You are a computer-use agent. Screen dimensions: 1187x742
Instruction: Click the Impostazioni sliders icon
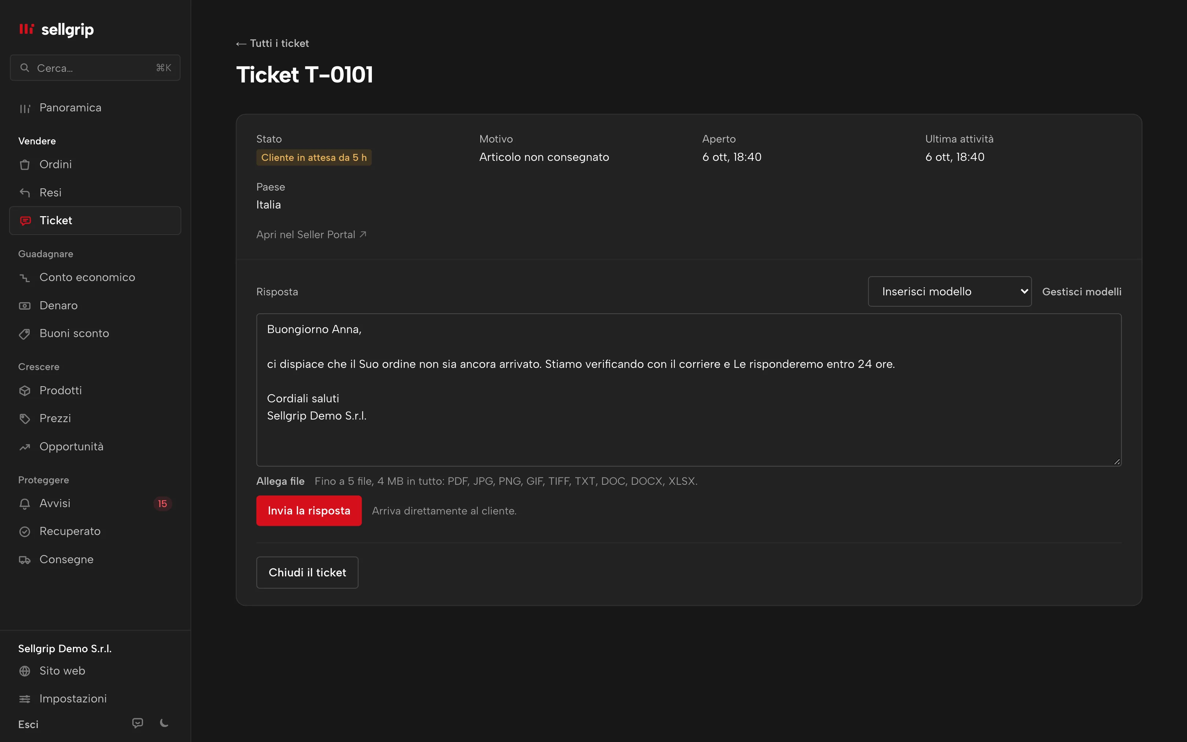25,699
